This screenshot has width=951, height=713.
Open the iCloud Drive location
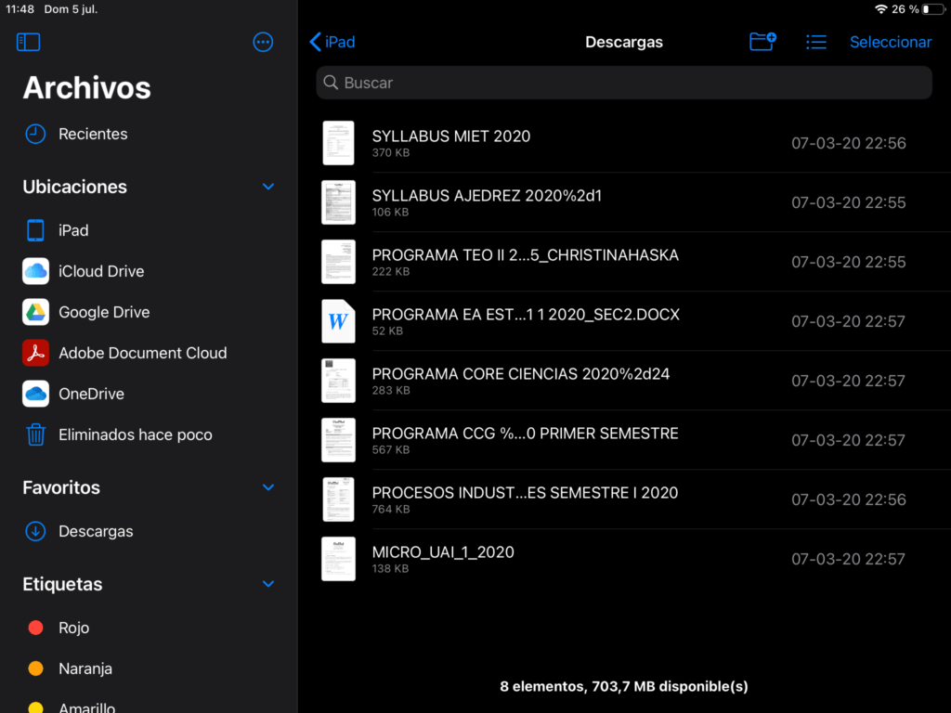[100, 271]
